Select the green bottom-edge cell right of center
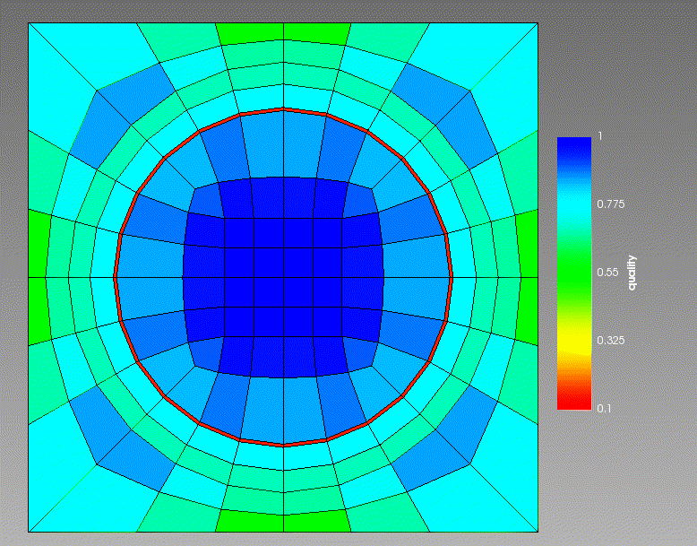The image size is (697, 546). [x=316, y=520]
